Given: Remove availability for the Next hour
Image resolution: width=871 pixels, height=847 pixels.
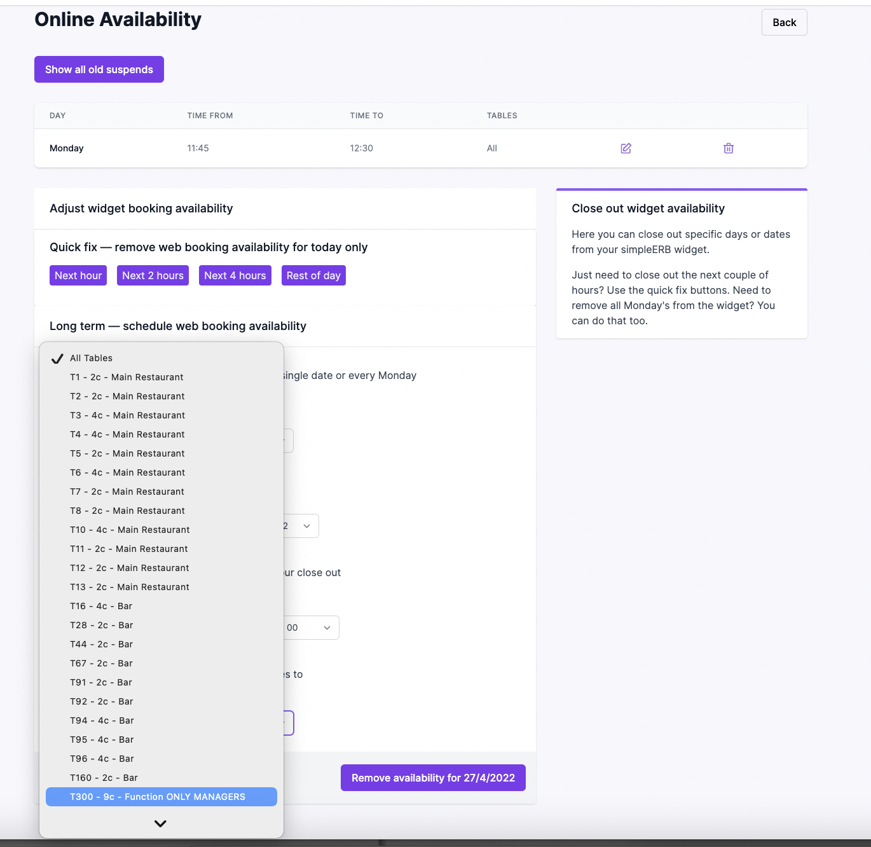Looking at the screenshot, I should coord(78,275).
